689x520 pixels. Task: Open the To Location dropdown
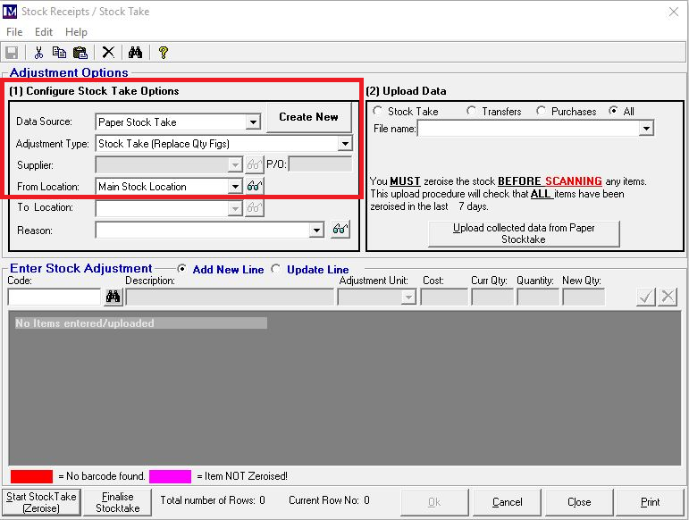(235, 208)
